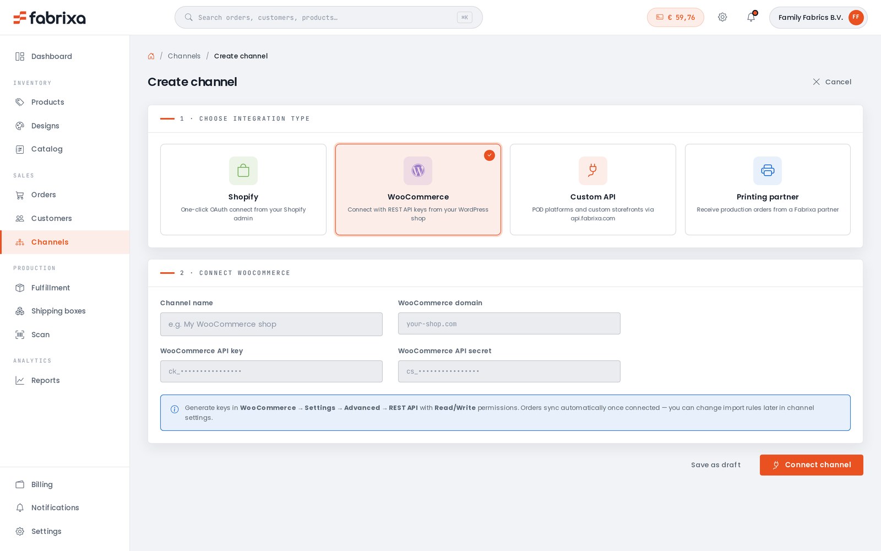881x551 pixels.
Task: Click the Shopify bag icon
Action: click(x=243, y=171)
